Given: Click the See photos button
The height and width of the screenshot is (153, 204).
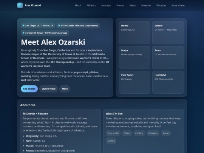Looking at the screenshot, I should click(29, 89).
